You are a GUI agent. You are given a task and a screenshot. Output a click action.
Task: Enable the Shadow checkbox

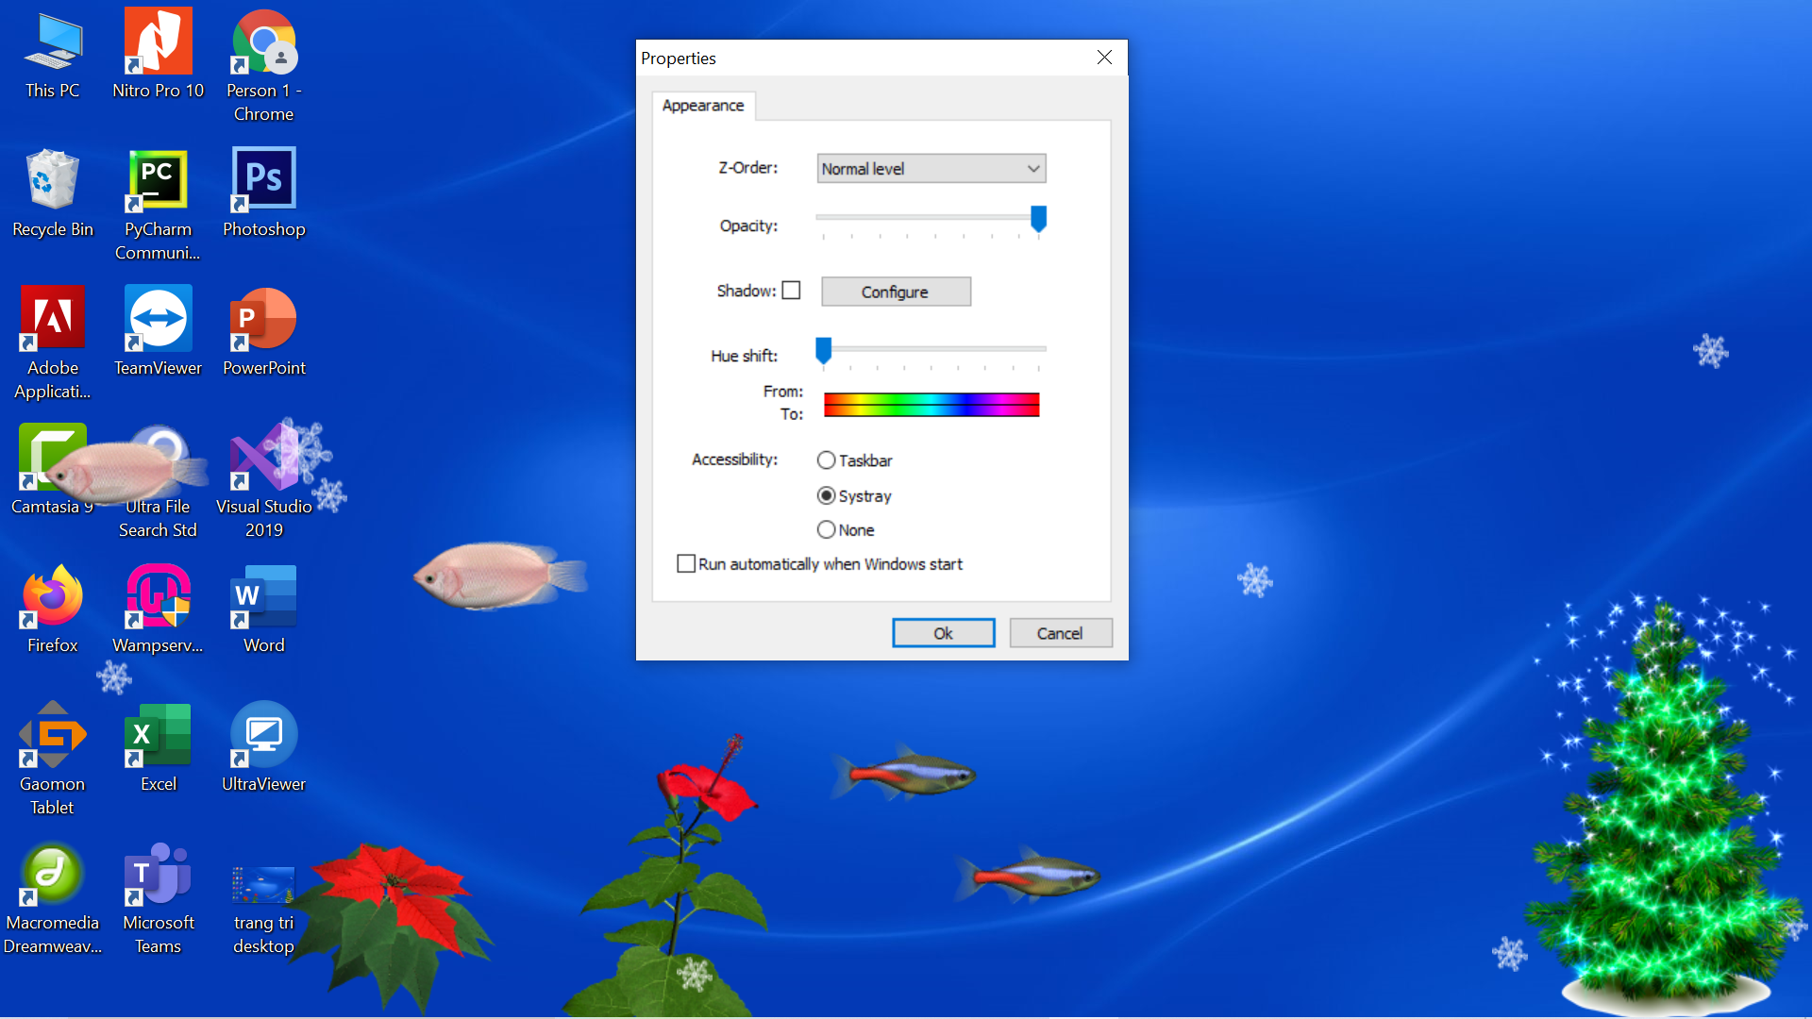click(791, 291)
